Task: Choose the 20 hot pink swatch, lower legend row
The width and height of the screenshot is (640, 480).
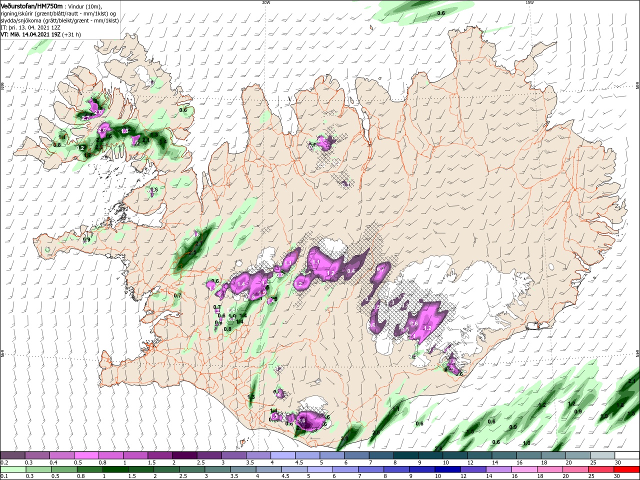Action: click(x=575, y=469)
